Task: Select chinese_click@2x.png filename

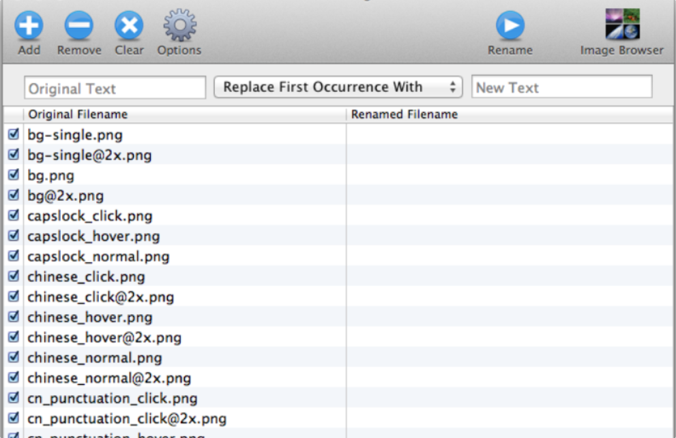Action: tap(101, 297)
